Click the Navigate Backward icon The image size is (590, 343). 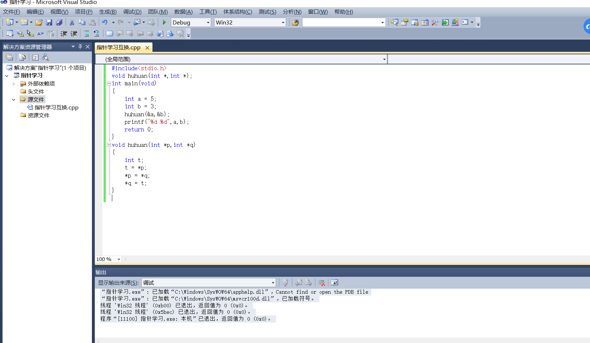coord(137,22)
